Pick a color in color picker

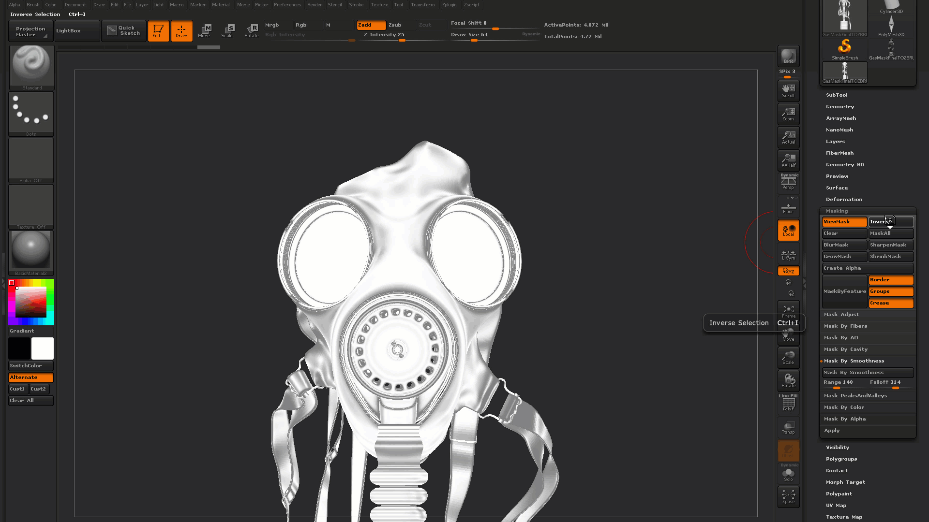31,302
